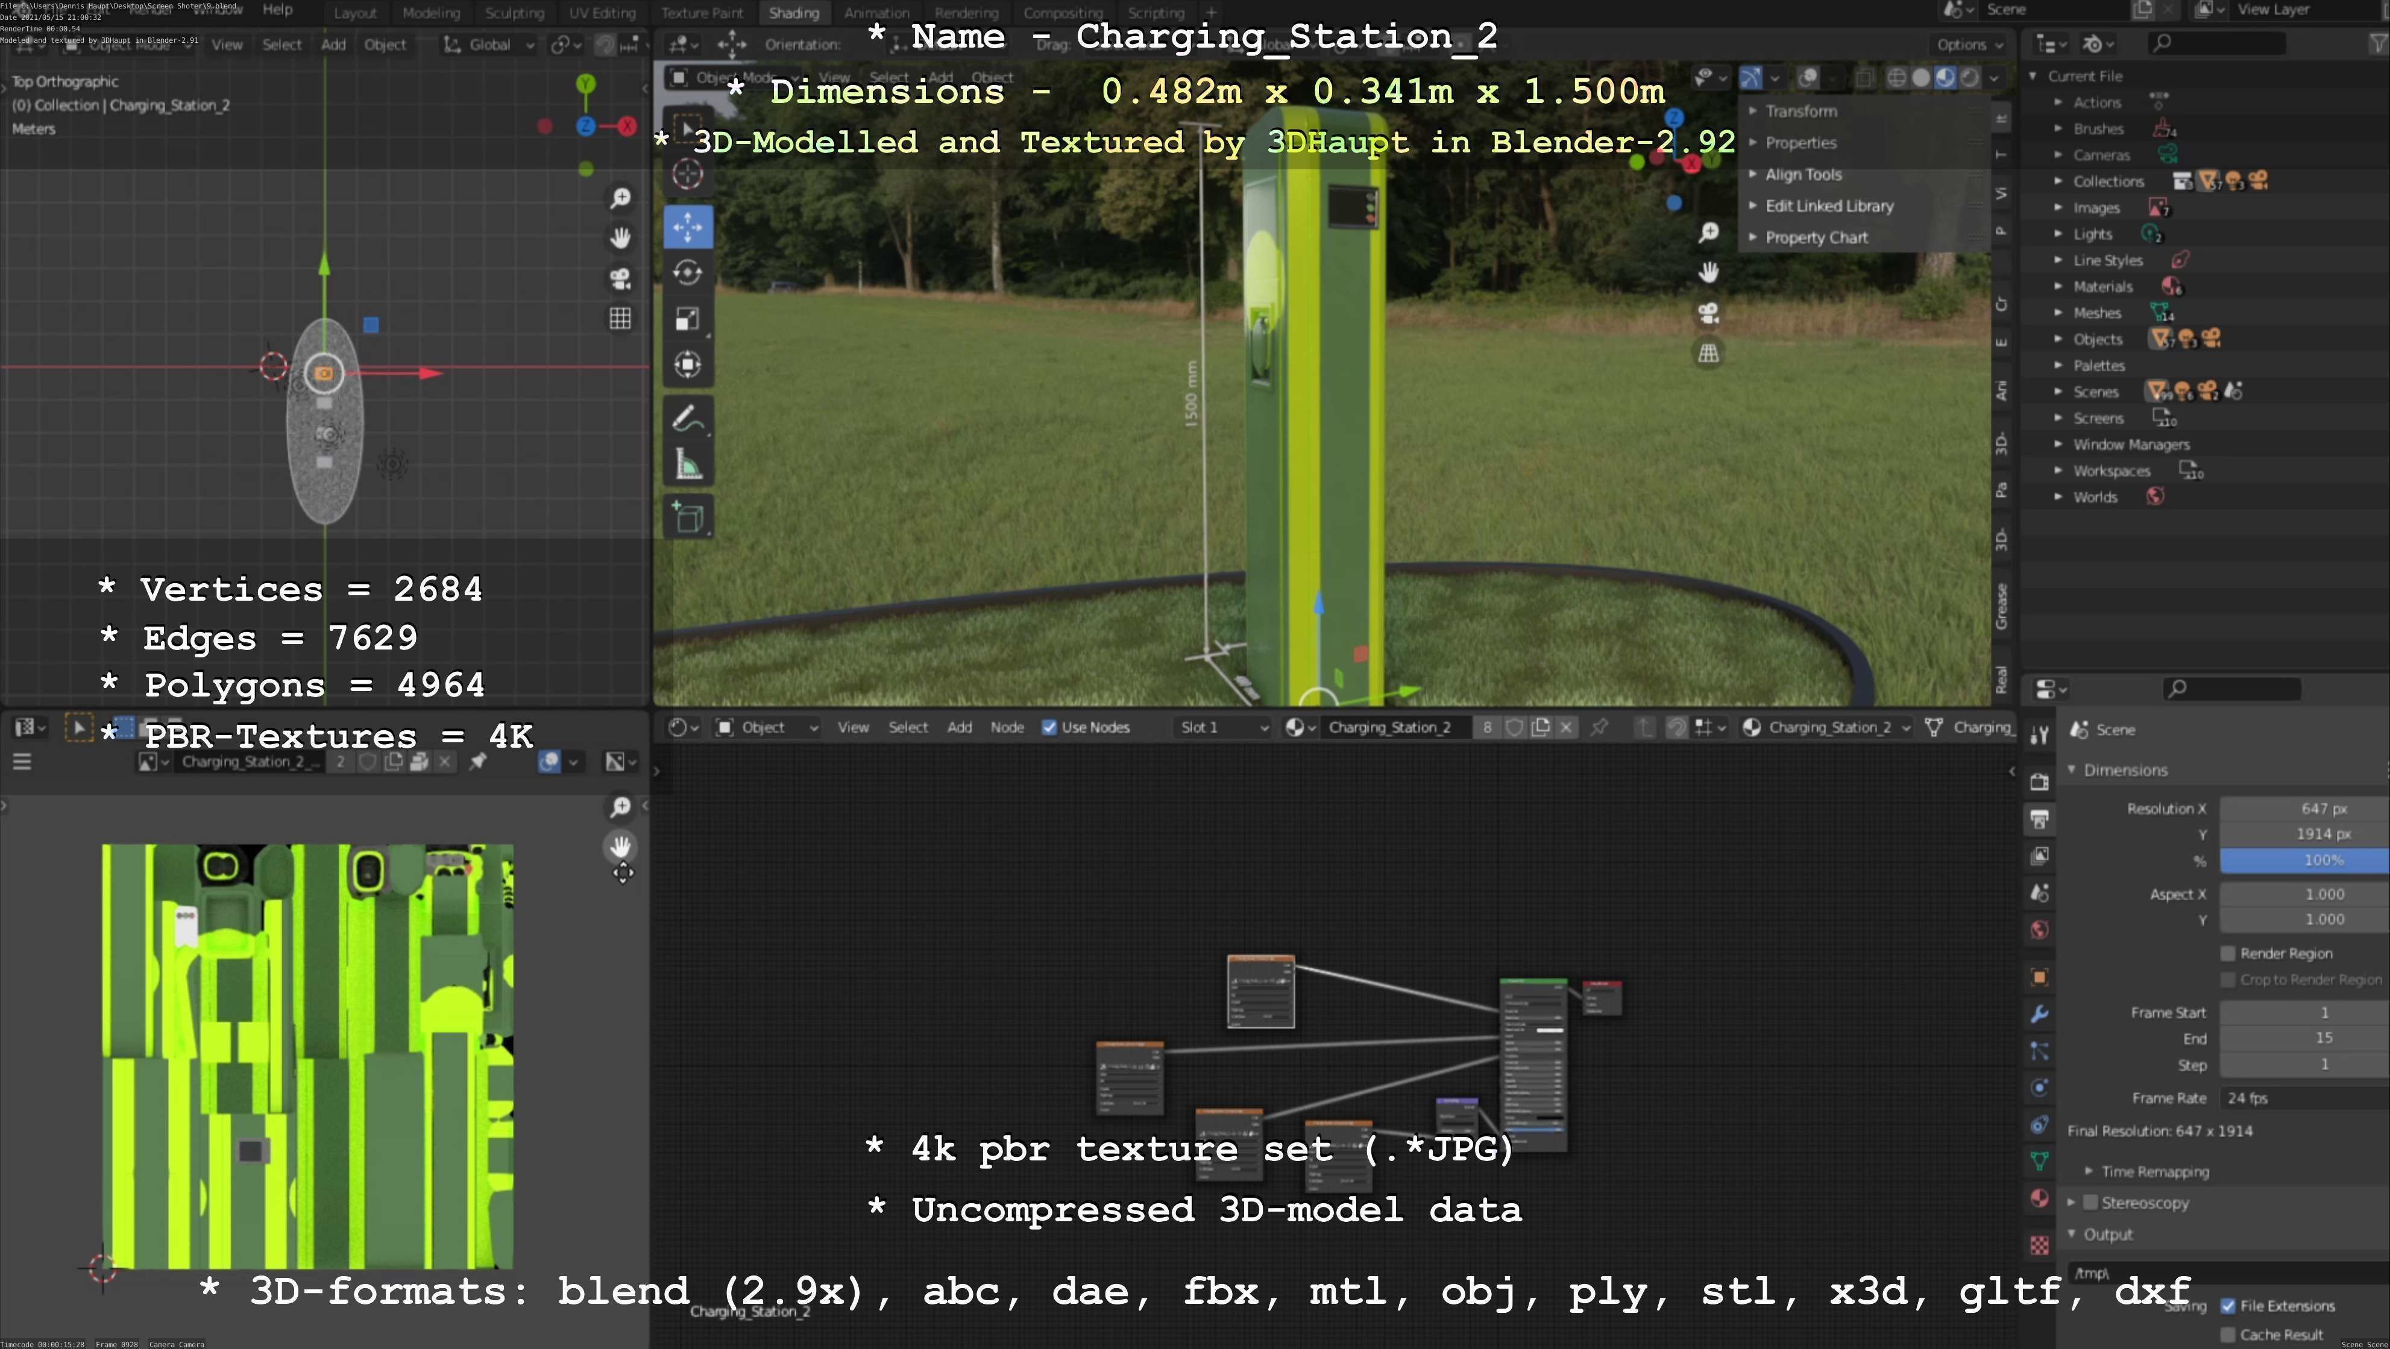Expand the Align Tools panel
The width and height of the screenshot is (2390, 1349).
(1803, 174)
